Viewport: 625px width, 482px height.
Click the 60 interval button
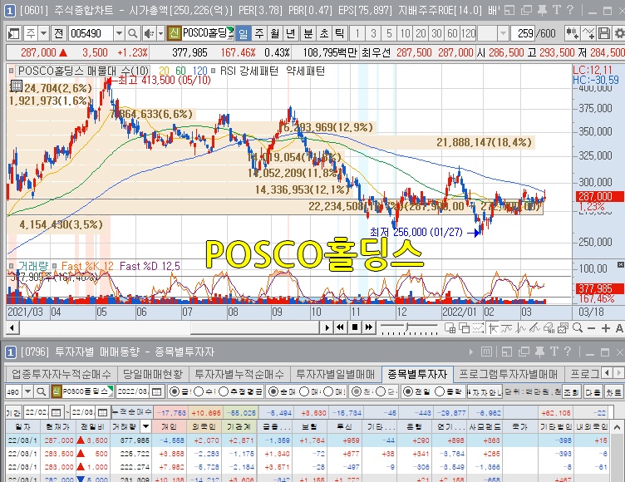tap(452, 33)
